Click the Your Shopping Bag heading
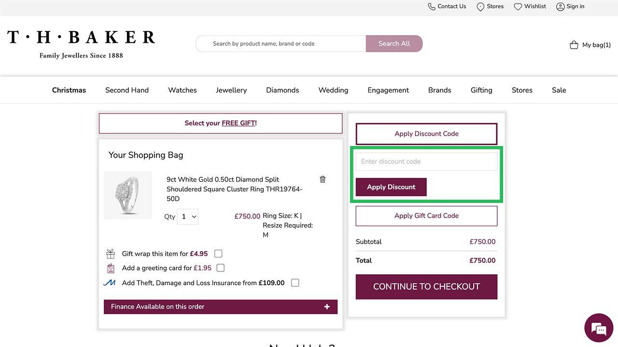 pyautogui.click(x=146, y=155)
